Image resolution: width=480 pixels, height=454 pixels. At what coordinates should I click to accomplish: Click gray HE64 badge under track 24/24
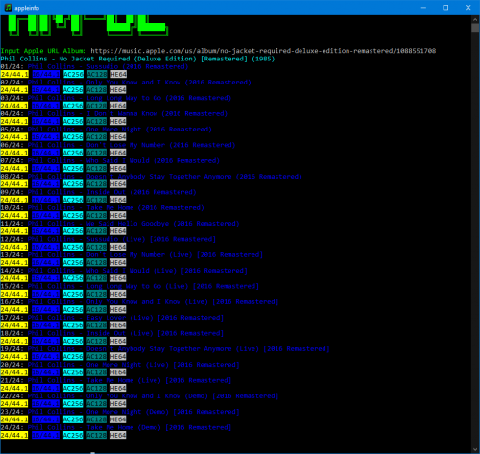pyautogui.click(x=118, y=435)
